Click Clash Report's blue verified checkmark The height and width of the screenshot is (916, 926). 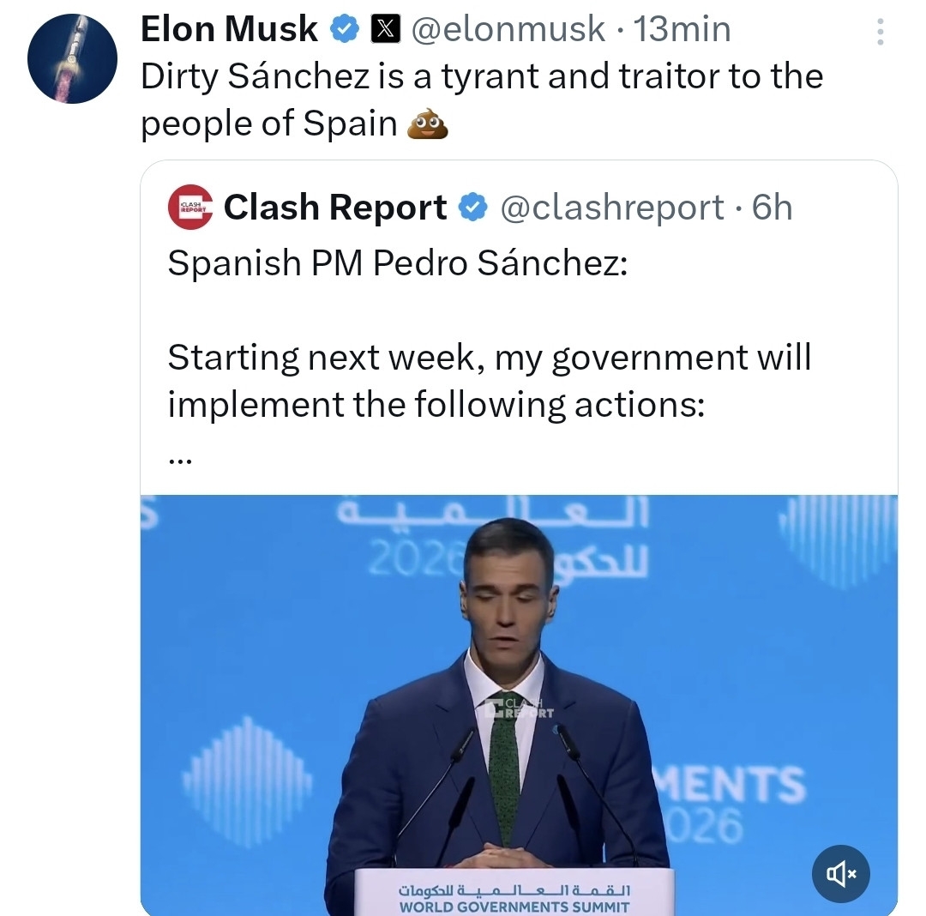(473, 207)
